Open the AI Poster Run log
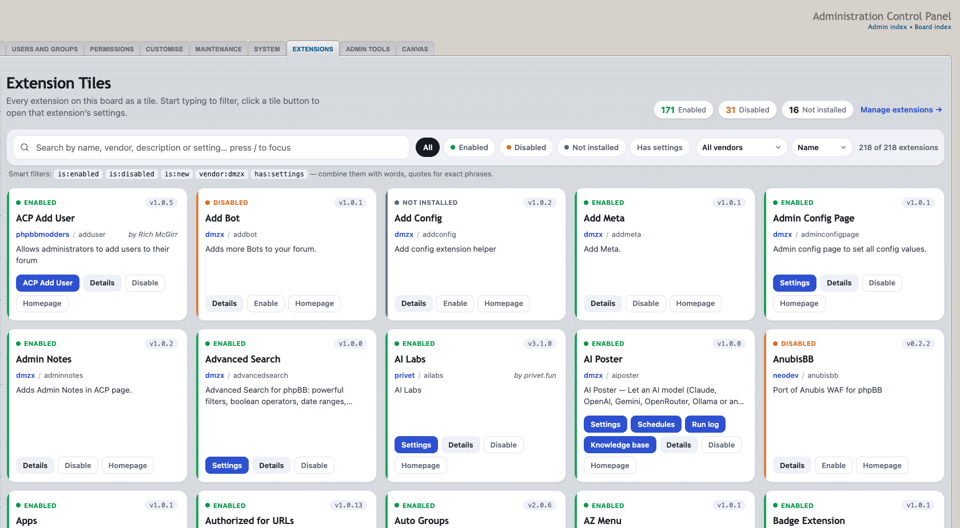 click(x=706, y=425)
